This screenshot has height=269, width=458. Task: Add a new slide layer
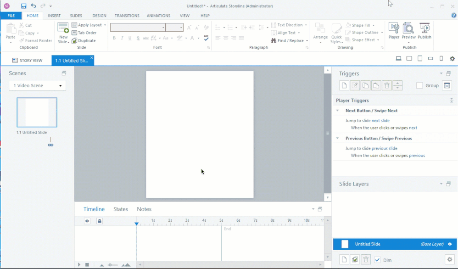click(x=344, y=259)
